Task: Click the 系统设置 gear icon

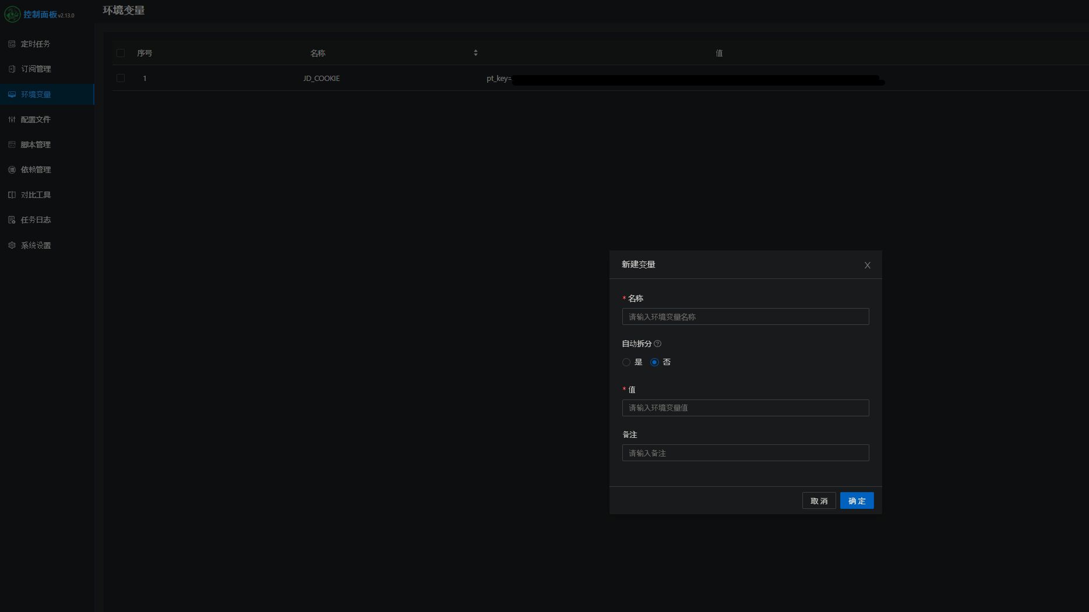Action: [12, 246]
